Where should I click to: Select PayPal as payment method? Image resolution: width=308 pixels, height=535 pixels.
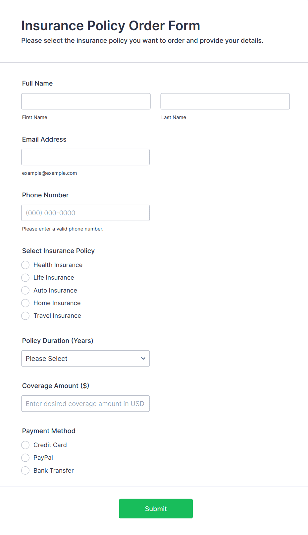click(x=26, y=458)
